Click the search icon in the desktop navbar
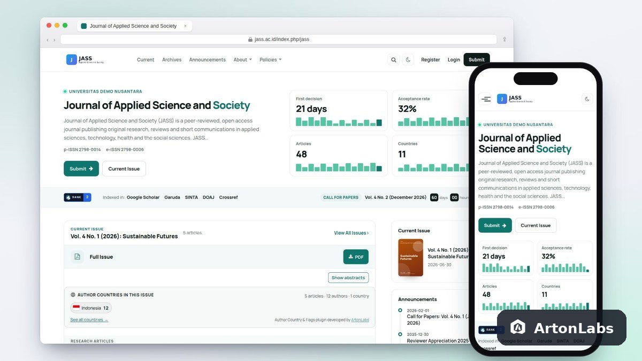Image resolution: width=642 pixels, height=361 pixels. [394, 60]
